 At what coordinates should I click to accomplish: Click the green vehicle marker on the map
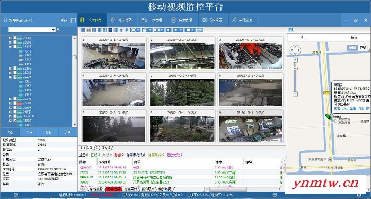pyautogui.click(x=329, y=117)
